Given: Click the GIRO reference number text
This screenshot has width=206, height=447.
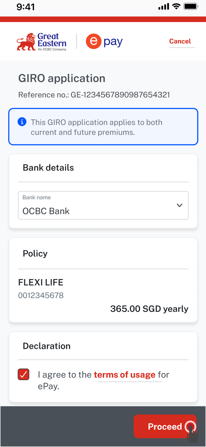Looking at the screenshot, I should tap(94, 95).
